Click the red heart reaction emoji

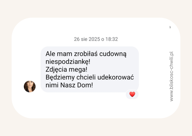click(x=132, y=94)
